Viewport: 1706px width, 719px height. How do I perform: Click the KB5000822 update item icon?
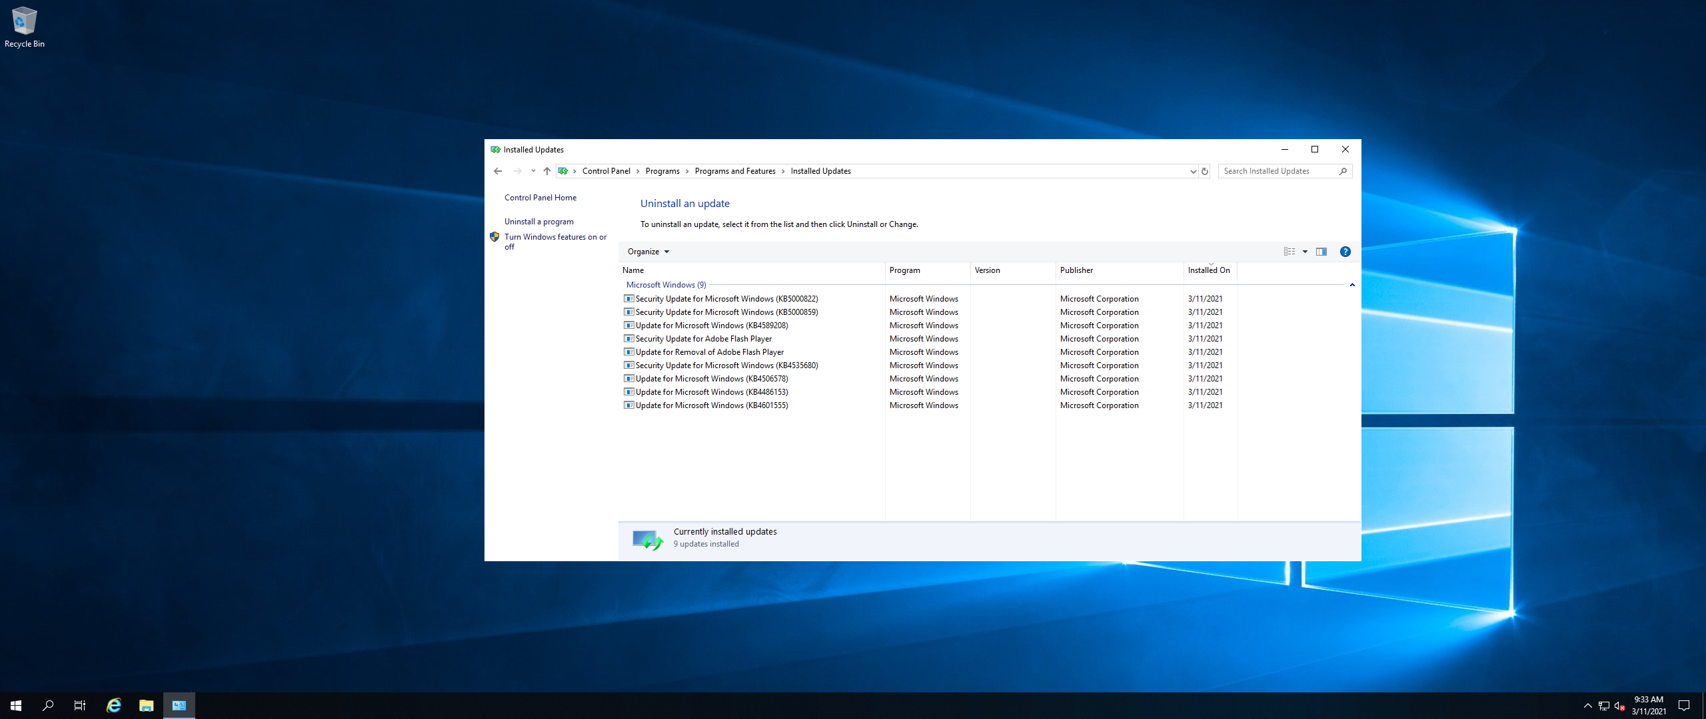[628, 299]
